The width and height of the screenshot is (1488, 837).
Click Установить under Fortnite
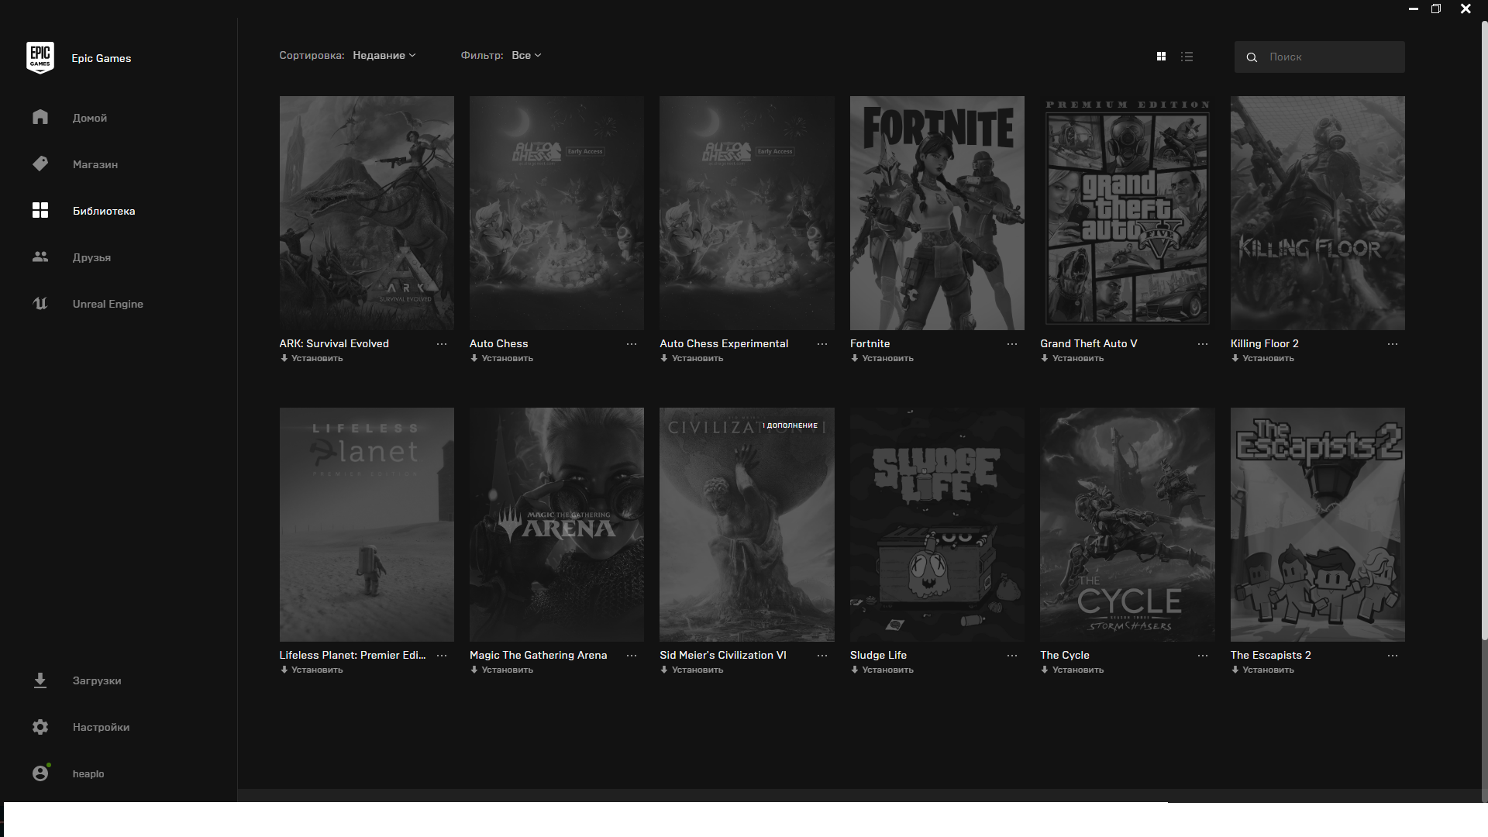(x=882, y=358)
